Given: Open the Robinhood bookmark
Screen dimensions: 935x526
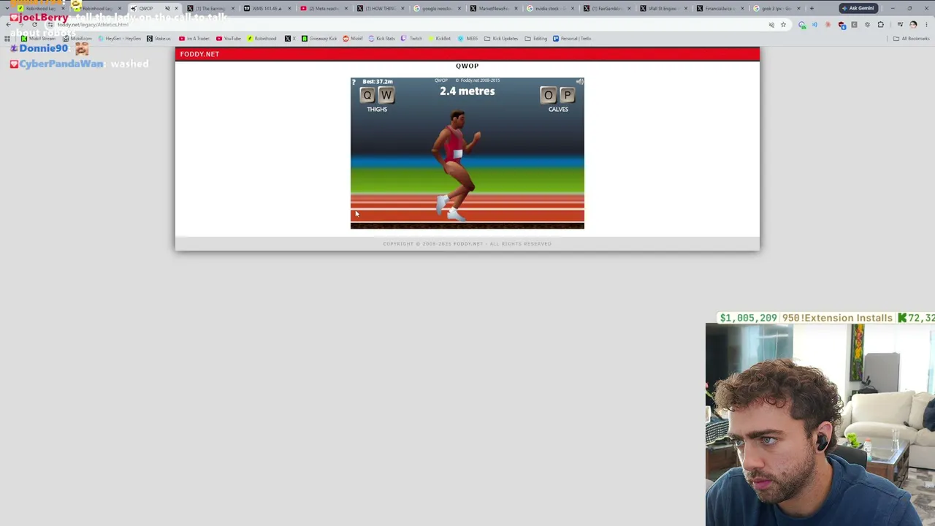Looking at the screenshot, I should coord(262,39).
